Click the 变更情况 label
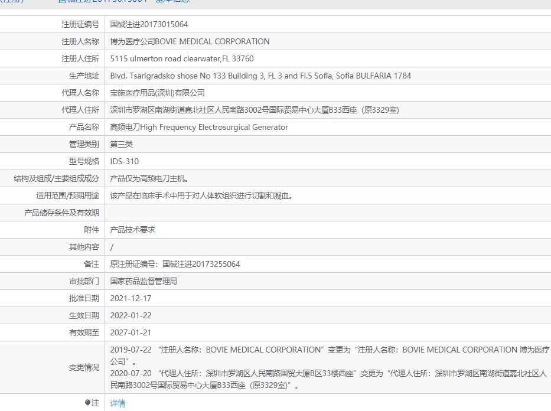The height and width of the screenshot is (411, 551). coord(84,367)
